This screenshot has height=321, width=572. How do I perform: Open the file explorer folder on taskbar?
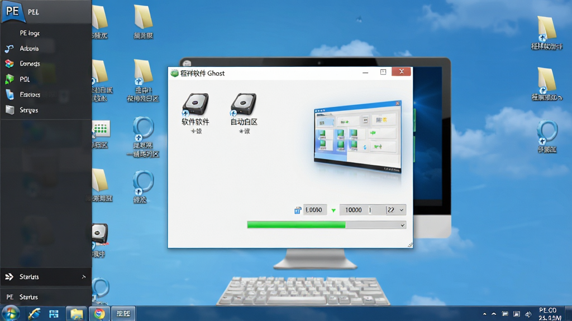pyautogui.click(x=77, y=314)
